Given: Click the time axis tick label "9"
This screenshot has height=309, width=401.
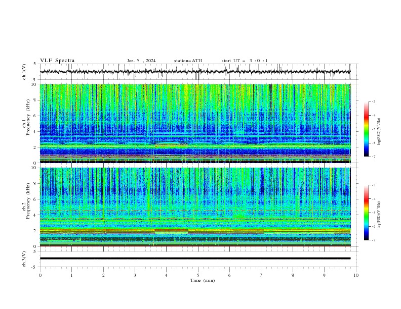Looking at the screenshot, I should pos(324,275).
